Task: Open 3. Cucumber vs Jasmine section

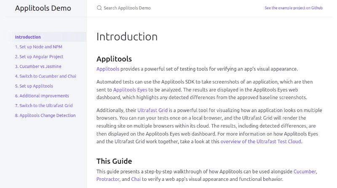Action: click(x=38, y=66)
